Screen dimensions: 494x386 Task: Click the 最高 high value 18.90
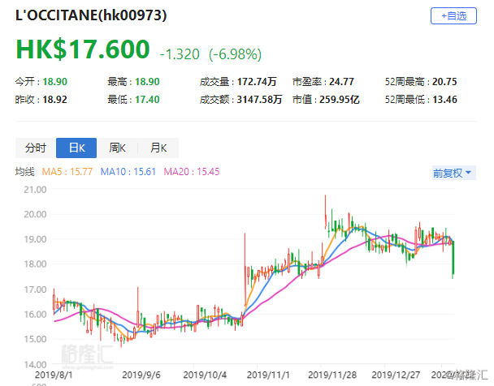point(147,82)
